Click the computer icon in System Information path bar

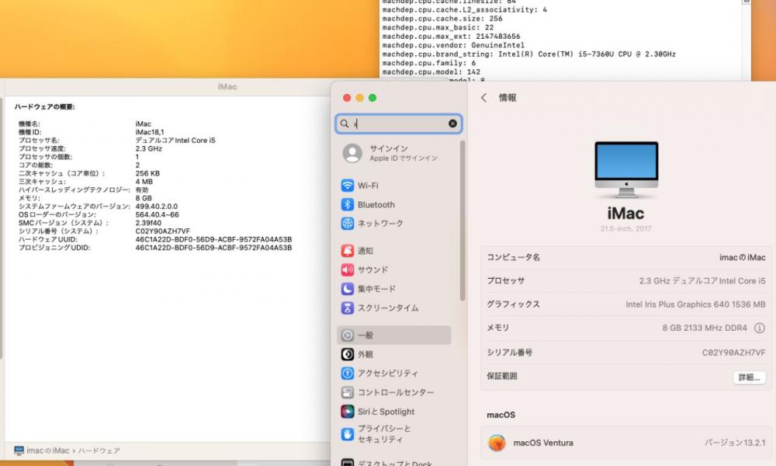[19, 450]
